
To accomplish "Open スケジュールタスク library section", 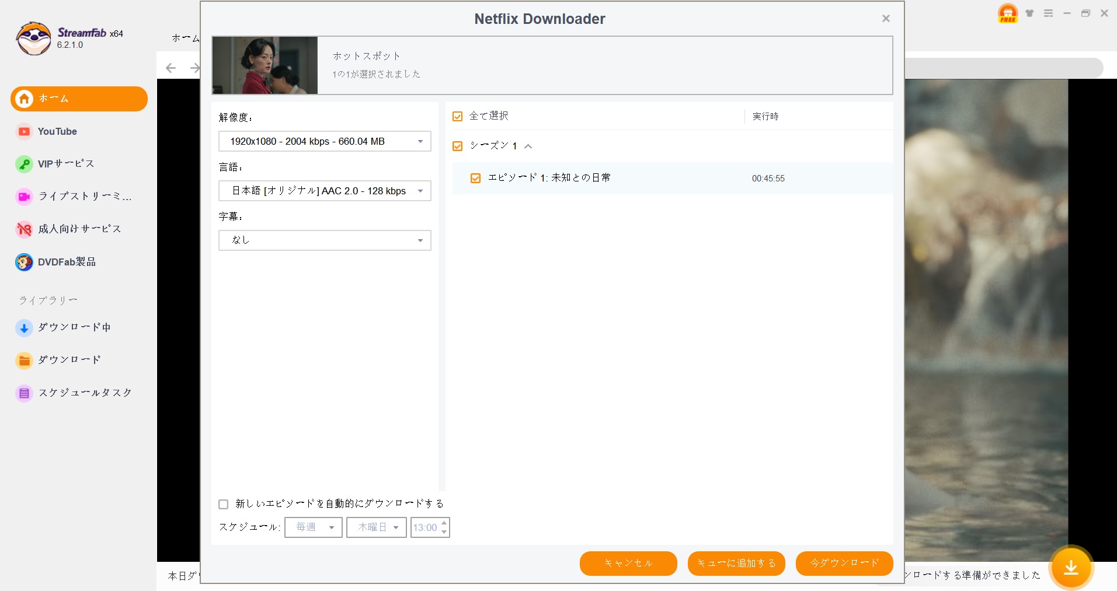I will pos(85,393).
